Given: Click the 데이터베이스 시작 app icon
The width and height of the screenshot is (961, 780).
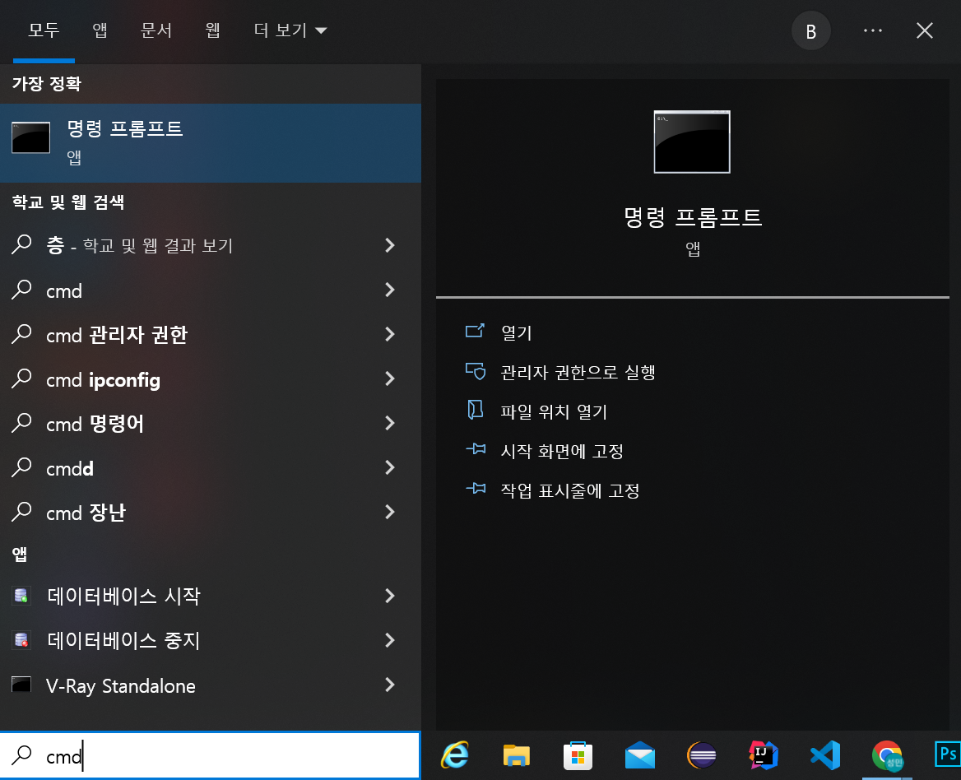Looking at the screenshot, I should tap(21, 596).
